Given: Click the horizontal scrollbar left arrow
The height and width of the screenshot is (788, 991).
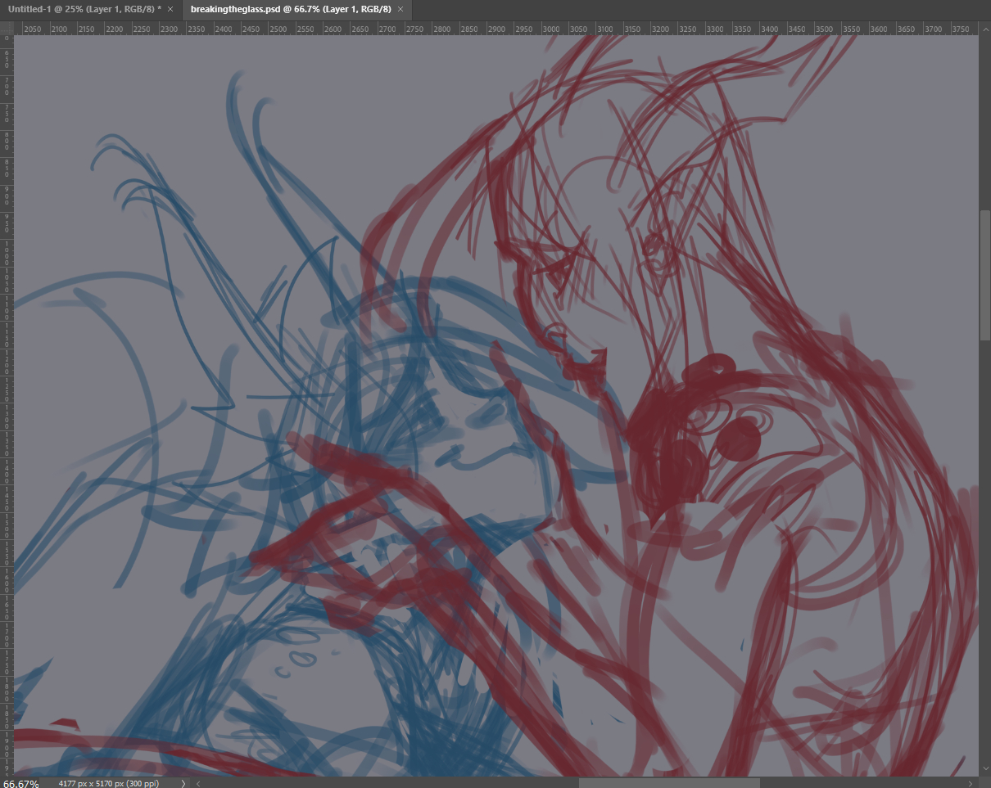Looking at the screenshot, I should click(x=198, y=783).
